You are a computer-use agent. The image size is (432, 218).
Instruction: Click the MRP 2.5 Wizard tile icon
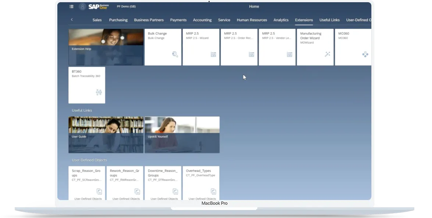tap(213, 54)
